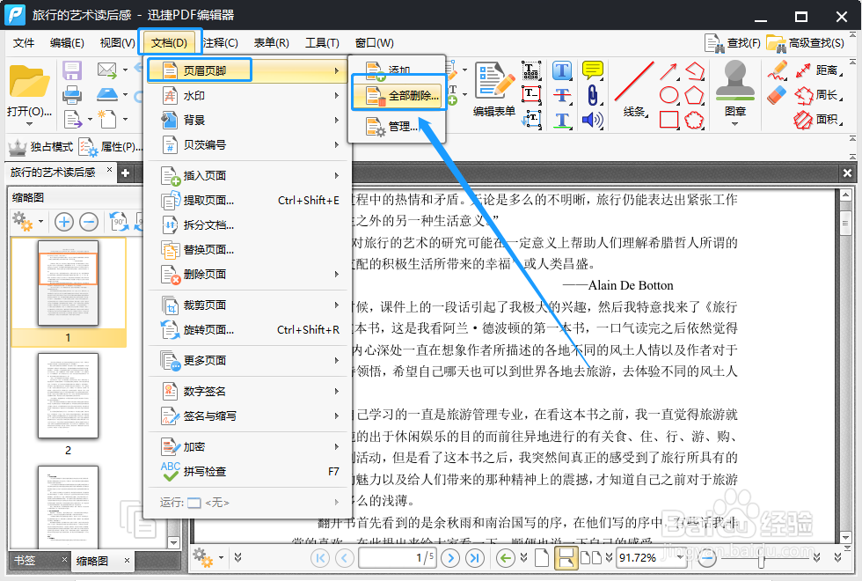
Task: Expand the Bates numbering submenu
Action: [x=248, y=144]
